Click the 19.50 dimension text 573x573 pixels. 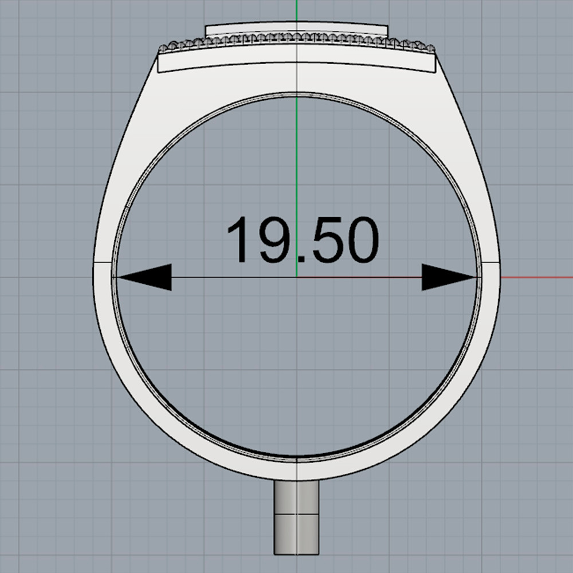(x=303, y=241)
